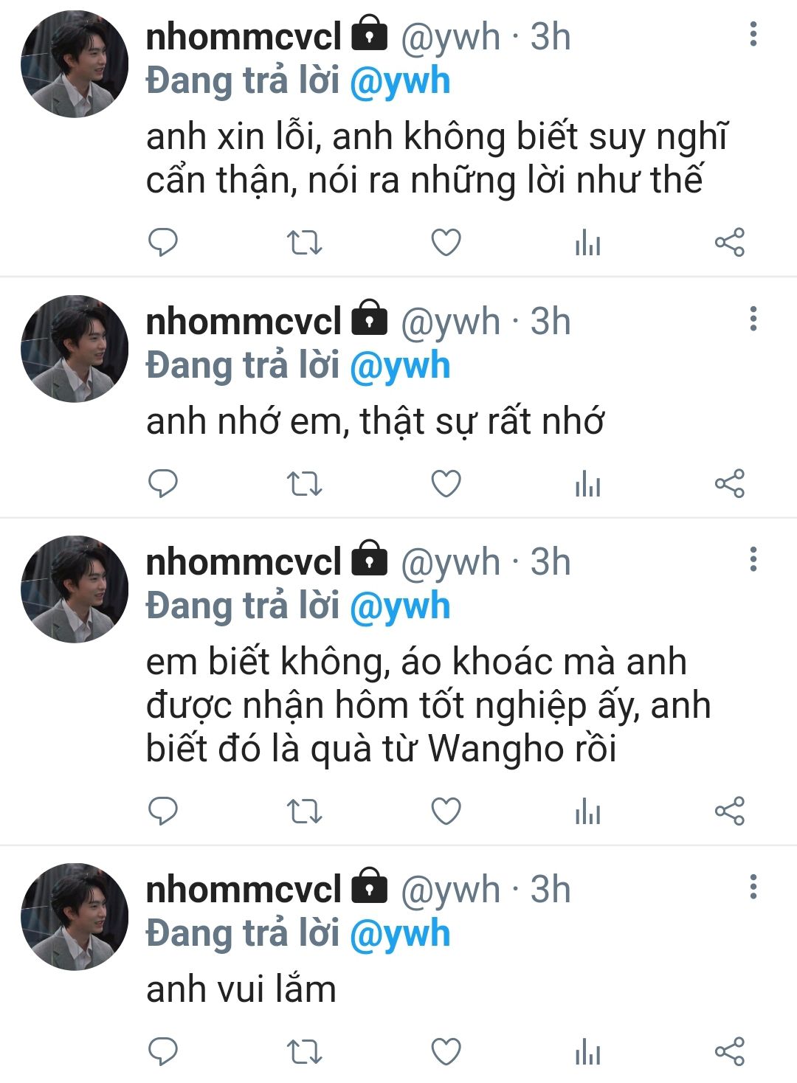Open @ywh link in first tweet's reply line

tap(399, 81)
